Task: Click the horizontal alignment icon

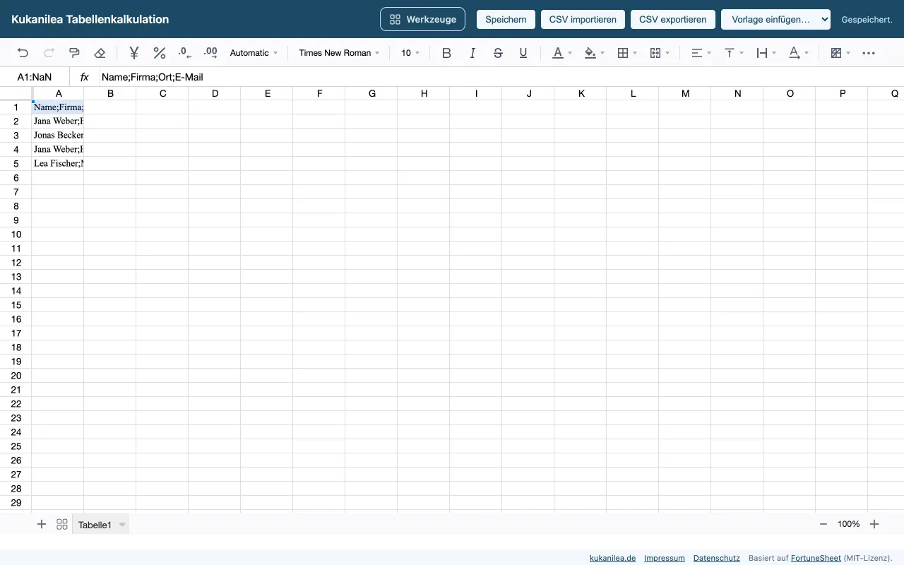Action: (697, 53)
